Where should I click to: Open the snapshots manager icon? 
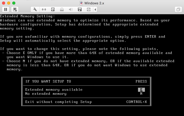tap(15, 9)
